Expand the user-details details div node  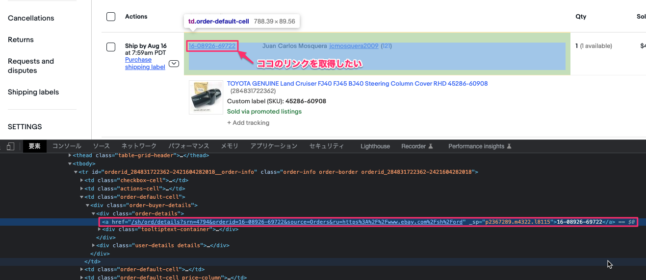pyautogui.click(x=94, y=245)
